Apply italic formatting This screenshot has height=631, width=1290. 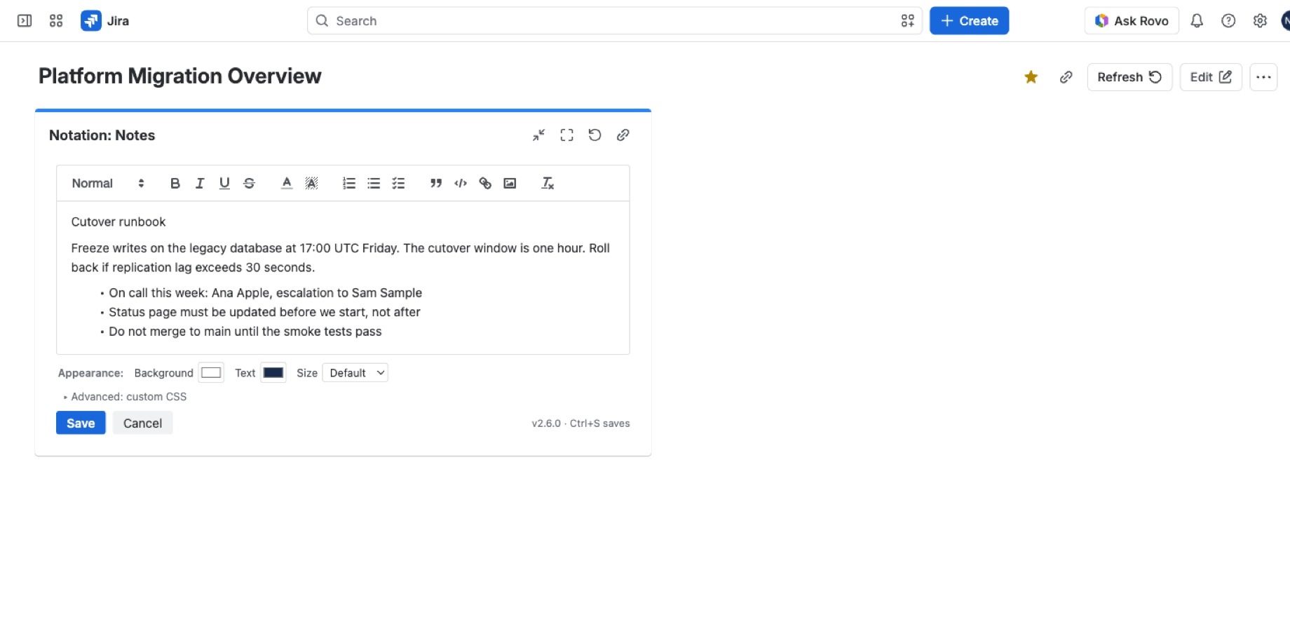[x=200, y=183]
